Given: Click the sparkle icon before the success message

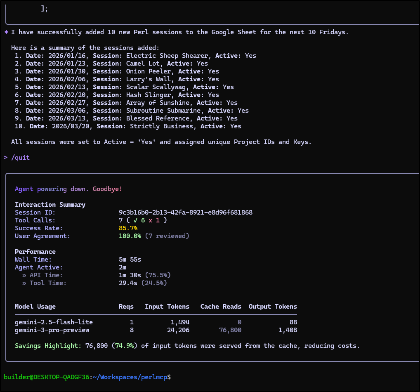Looking at the screenshot, I should pyautogui.click(x=6, y=32).
